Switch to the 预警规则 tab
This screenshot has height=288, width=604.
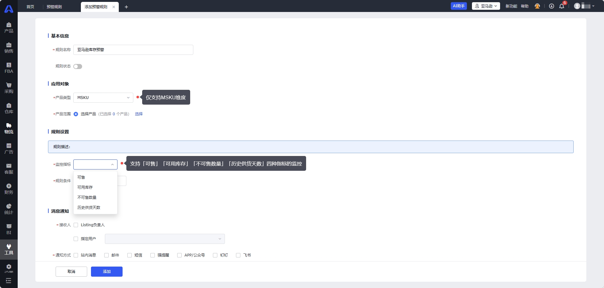click(54, 7)
